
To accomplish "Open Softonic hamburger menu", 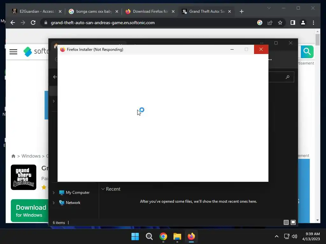I will (x=13, y=52).
